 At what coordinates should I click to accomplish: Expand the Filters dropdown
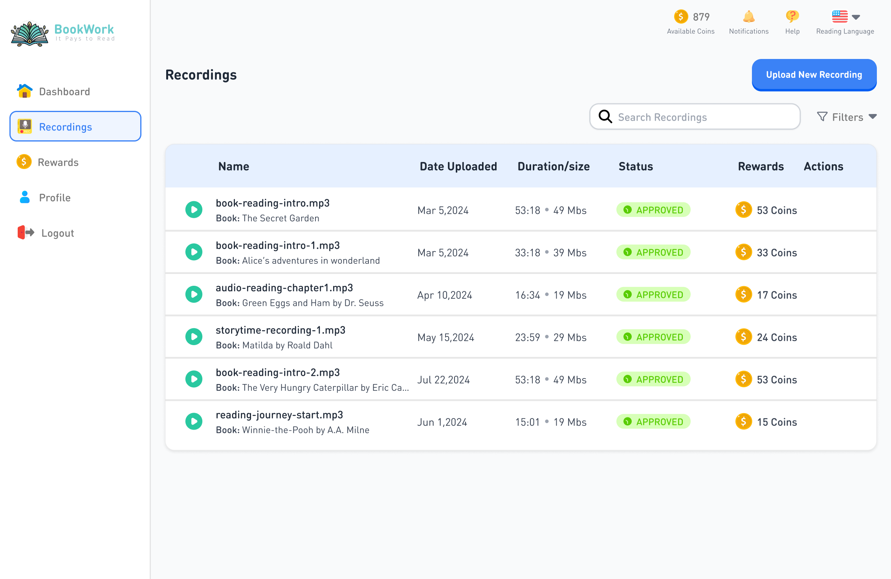click(x=847, y=117)
